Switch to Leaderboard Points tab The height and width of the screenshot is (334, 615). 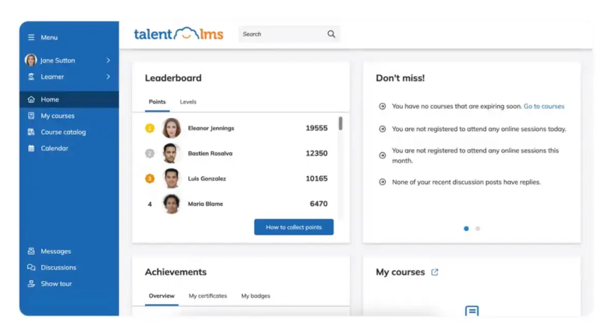pyautogui.click(x=157, y=102)
